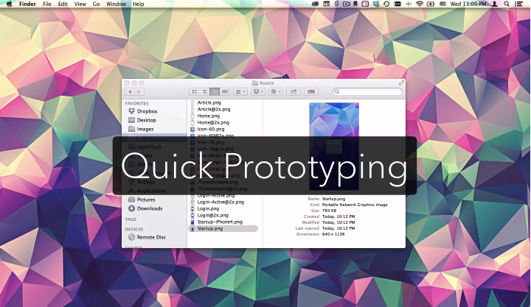Screen dimensions: 531x307
Task: Select file Startup-iPhone4.png
Action: click(220, 222)
